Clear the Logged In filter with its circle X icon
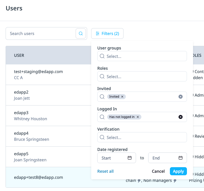 (x=180, y=117)
